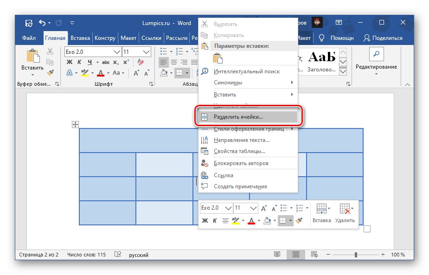Clear all formatting eraser icon

[x=141, y=63]
